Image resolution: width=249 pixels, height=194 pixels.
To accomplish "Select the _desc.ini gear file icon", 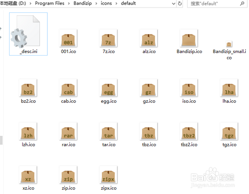I will point(25,32).
